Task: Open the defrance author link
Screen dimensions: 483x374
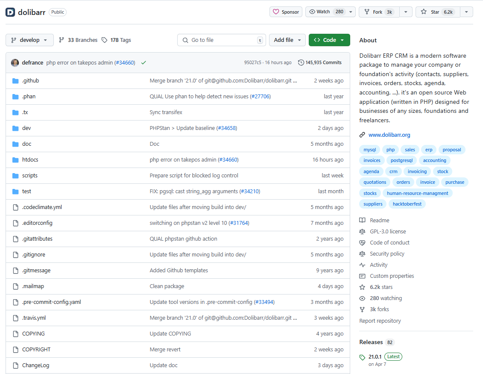Action: 32,62
